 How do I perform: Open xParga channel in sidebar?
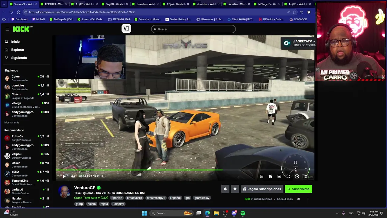[27, 105]
